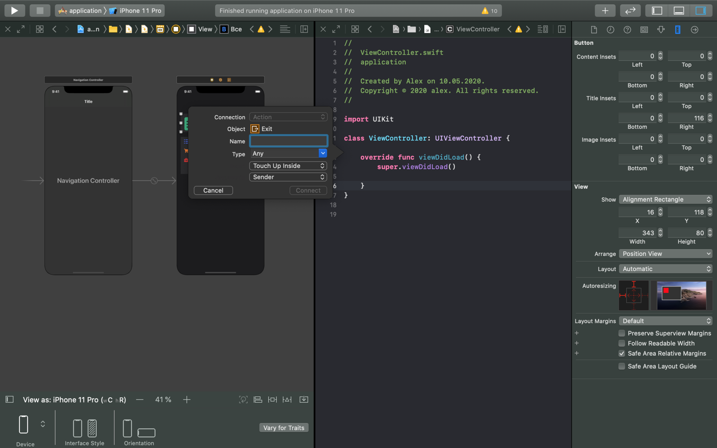The width and height of the screenshot is (717, 448).
Task: Open the Type Any combo box arrow
Action: (323, 153)
